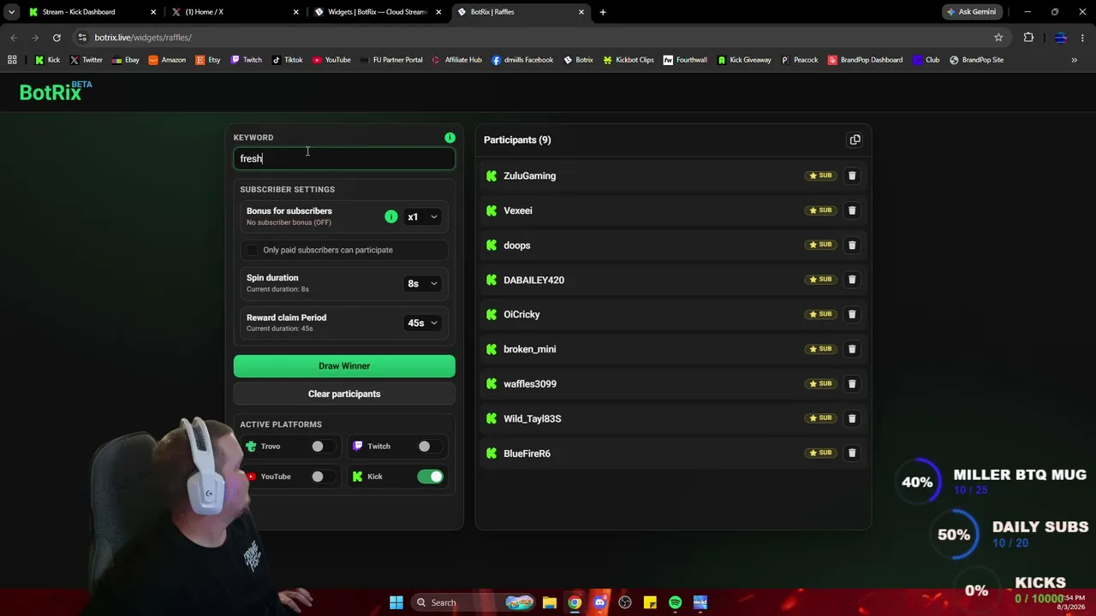Enable the YouTube platform toggle

[323, 477]
